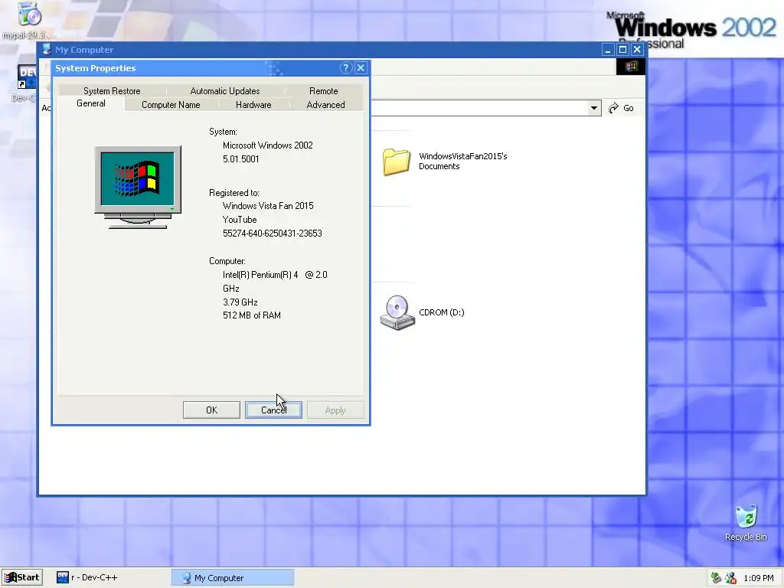The height and width of the screenshot is (588, 784).
Task: Click the '5.01.5001' version text
Action: 241,159
